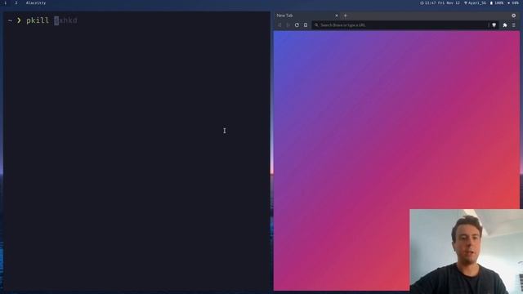Open the browser hamburger menu
This screenshot has width=523, height=294.
(514, 25)
